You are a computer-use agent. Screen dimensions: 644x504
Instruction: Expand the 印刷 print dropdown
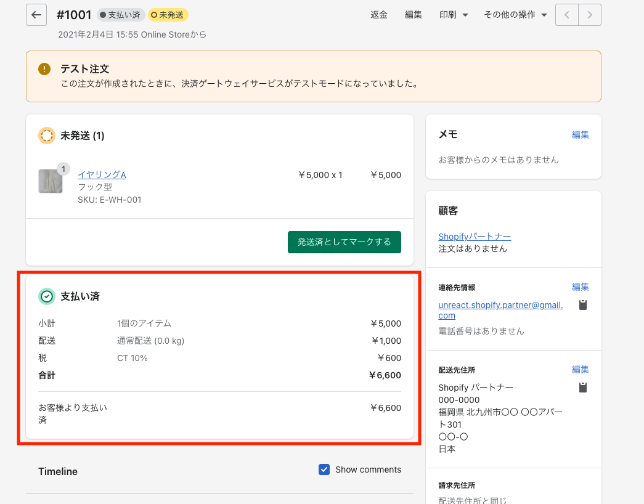click(454, 15)
